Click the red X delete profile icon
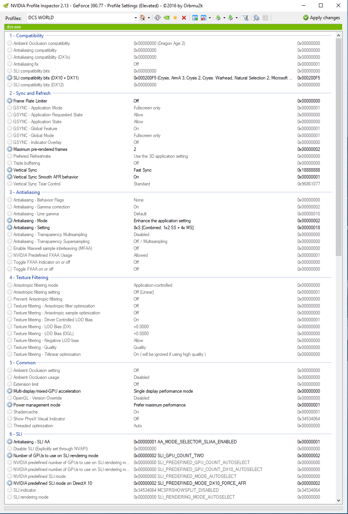 (x=184, y=18)
